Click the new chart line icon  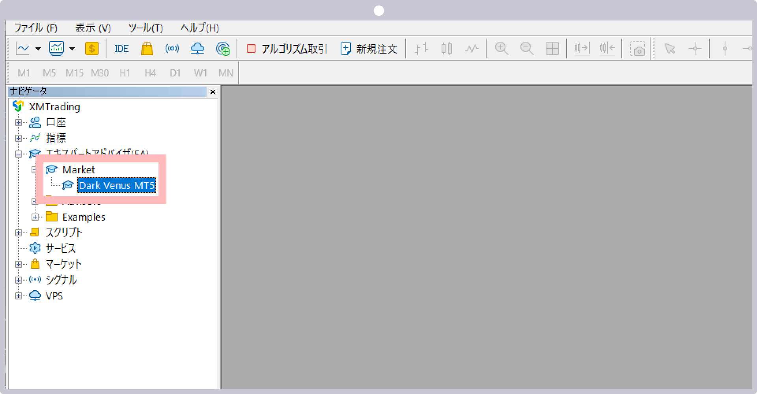(x=23, y=49)
